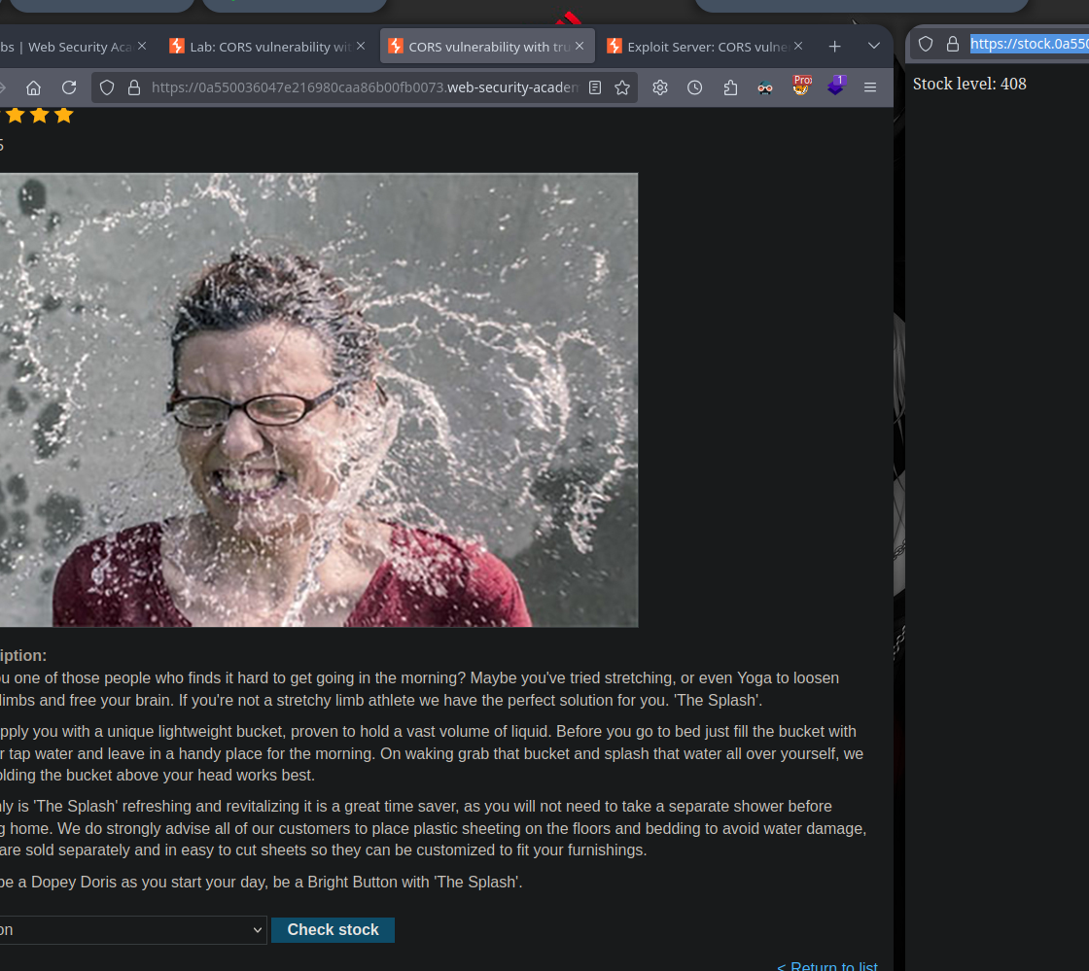Open the Firefox hamburger menu
This screenshot has height=971, width=1089.
coord(870,87)
